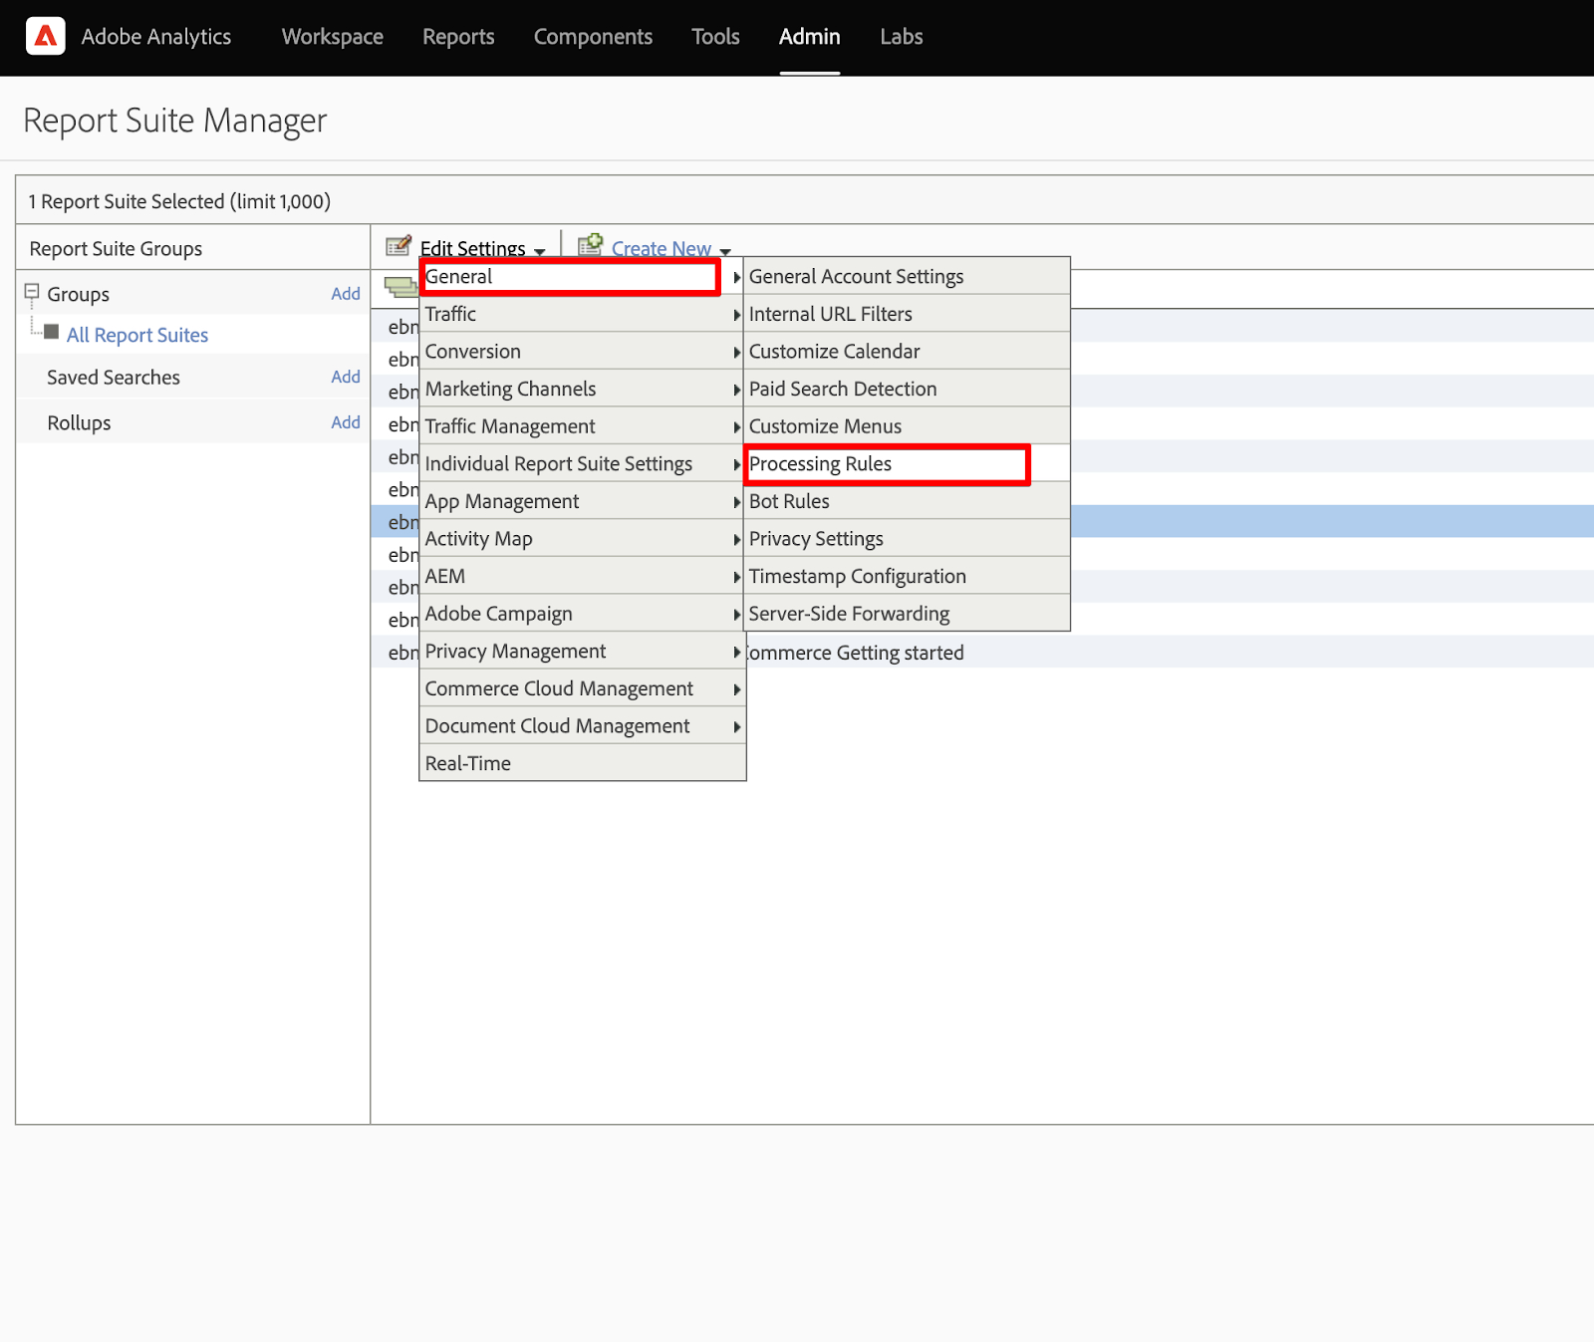Choose Customize Menus
This screenshot has height=1342, width=1594.
pos(908,426)
